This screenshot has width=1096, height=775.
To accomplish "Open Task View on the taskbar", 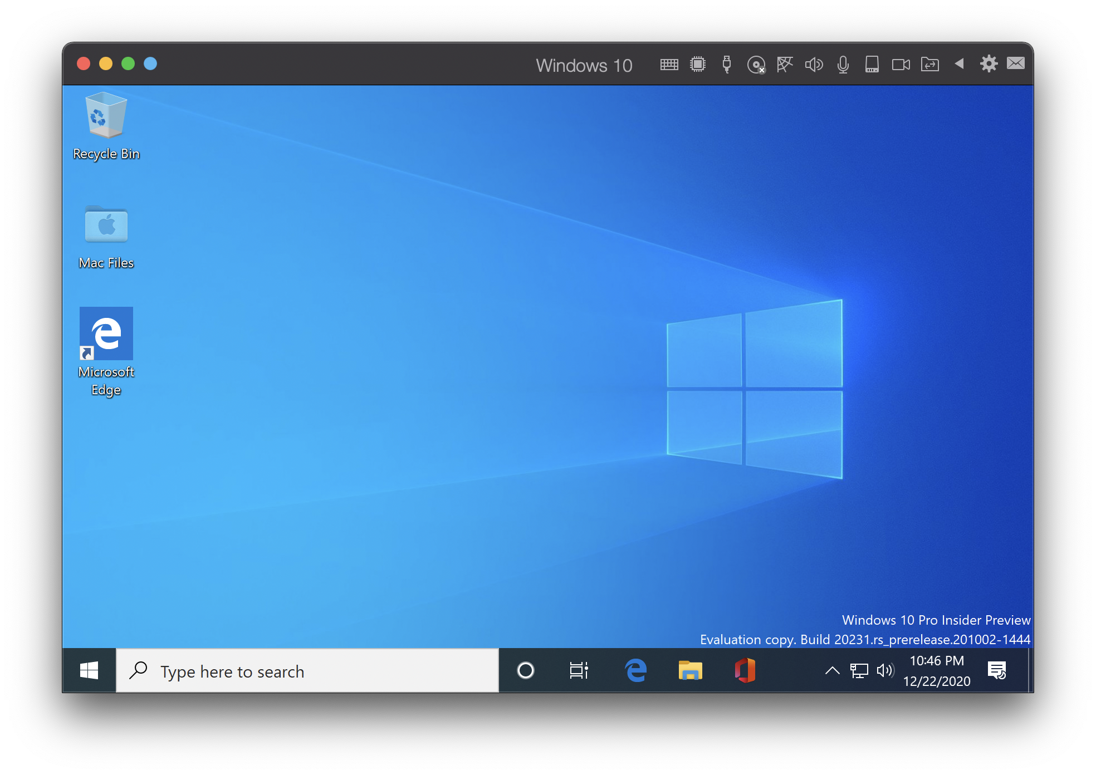I will 579,670.
